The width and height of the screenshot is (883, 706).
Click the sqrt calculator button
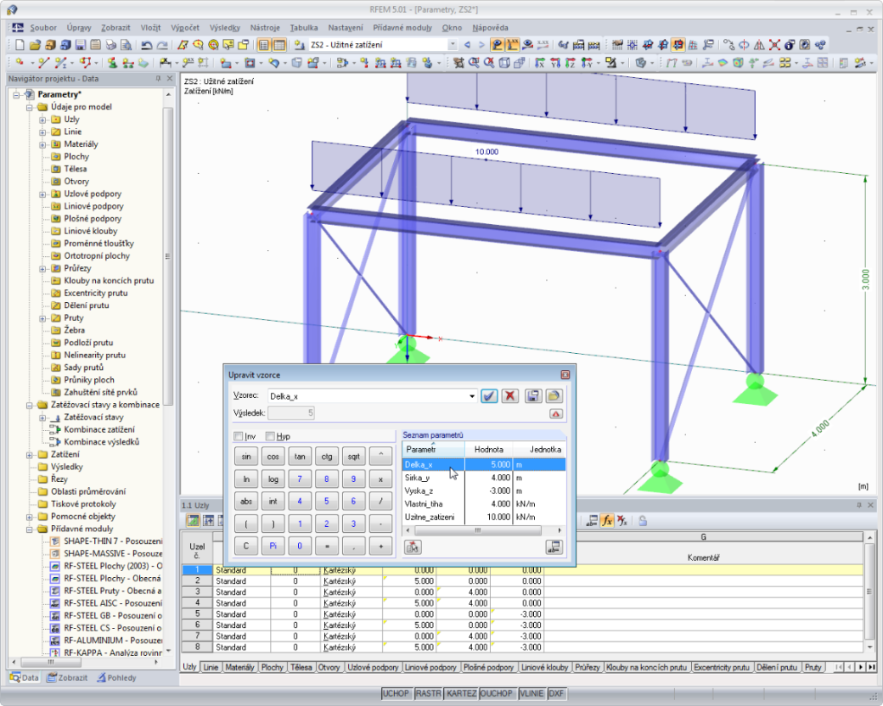pos(354,457)
